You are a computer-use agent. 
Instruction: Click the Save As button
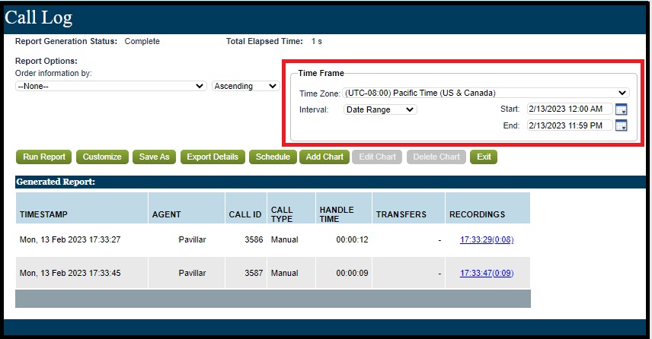coord(154,157)
